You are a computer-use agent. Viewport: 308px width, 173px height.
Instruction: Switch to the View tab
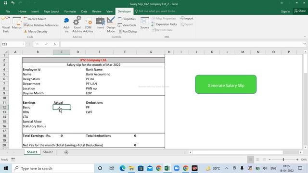pos(109,12)
